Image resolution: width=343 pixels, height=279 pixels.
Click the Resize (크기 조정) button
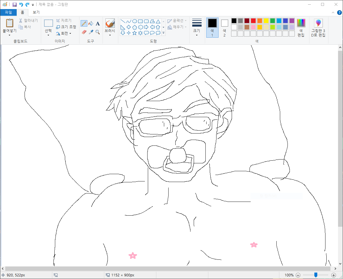click(x=66, y=27)
